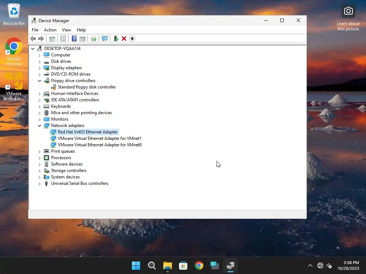Expand Human Interface Devices category
This screenshot has width=366, height=274.
click(x=39, y=94)
